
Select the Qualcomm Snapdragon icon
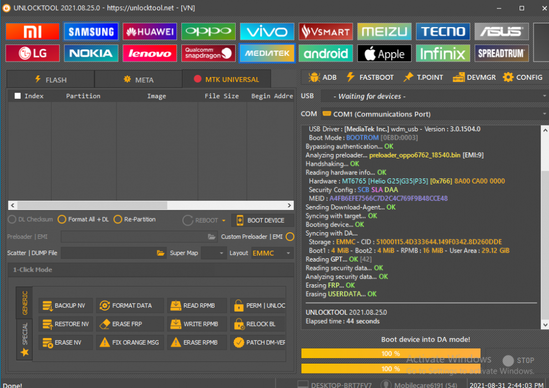209,53
